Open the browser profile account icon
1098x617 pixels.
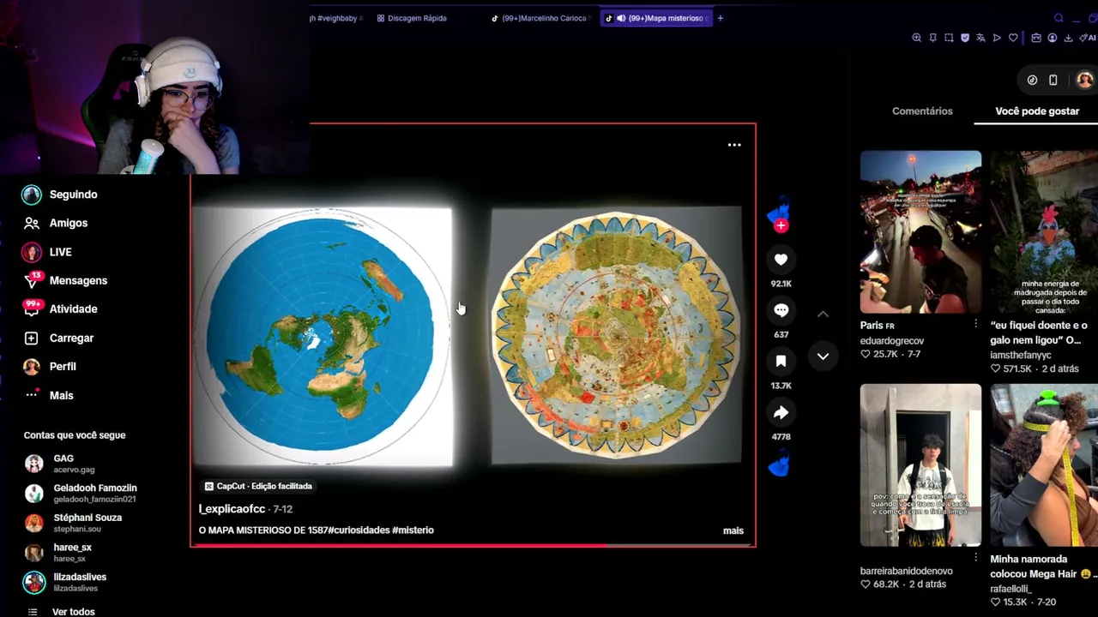point(1053,38)
